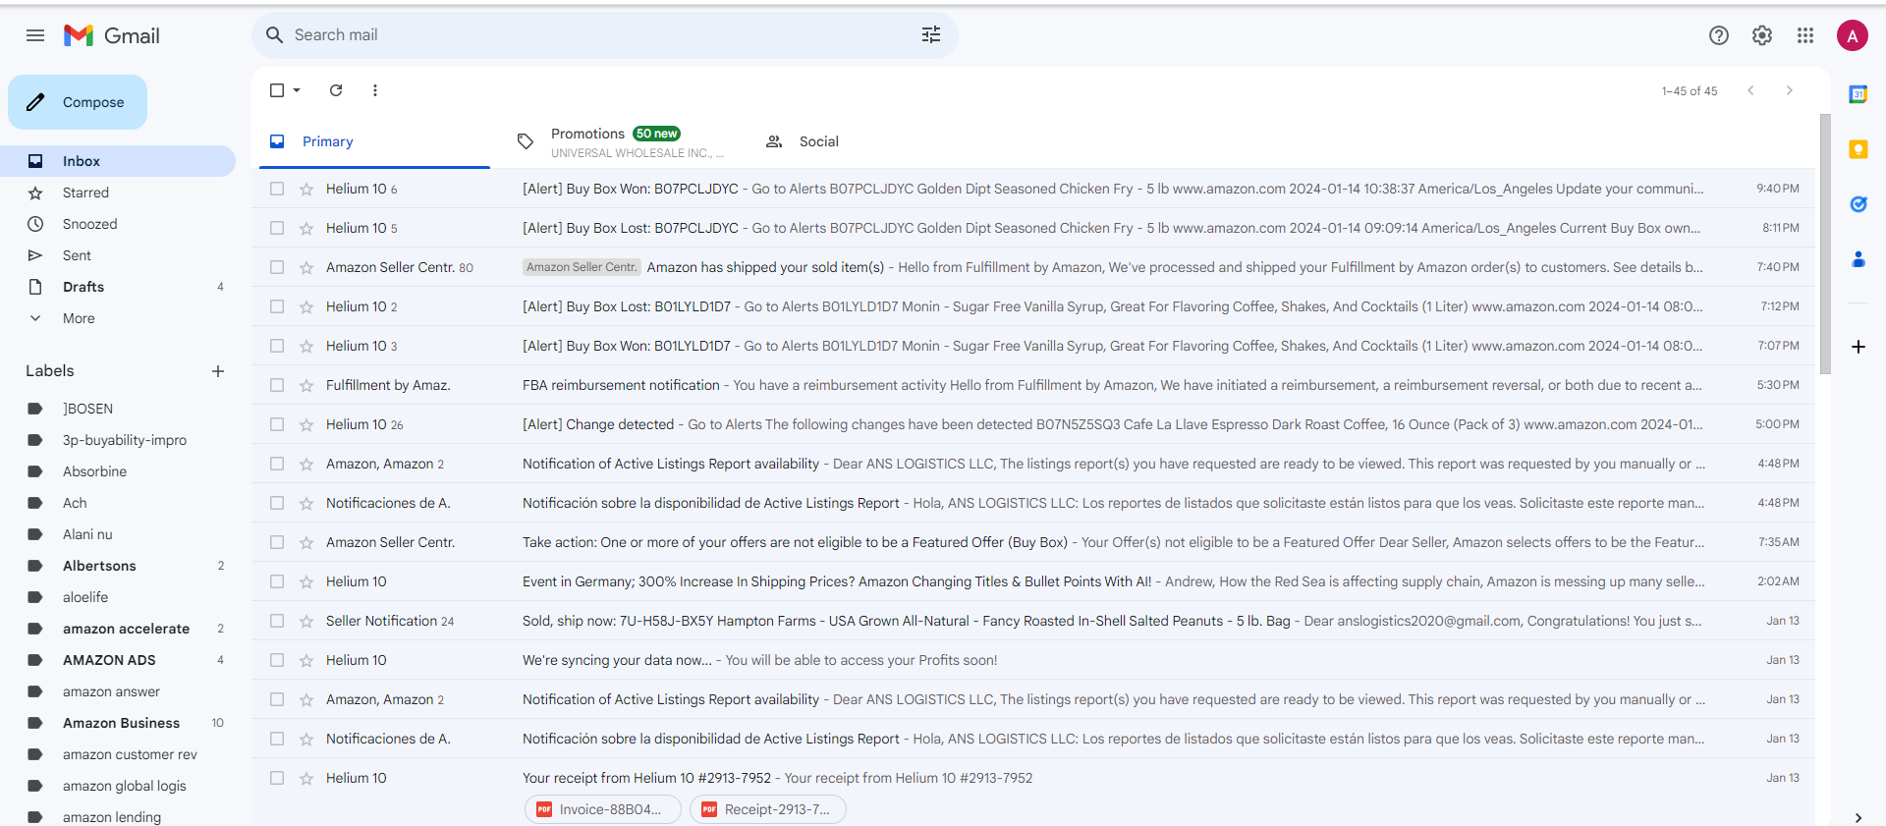Tick the select all checkbox

coord(277,90)
